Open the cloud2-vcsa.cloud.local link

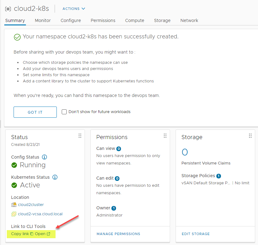pos(40,214)
